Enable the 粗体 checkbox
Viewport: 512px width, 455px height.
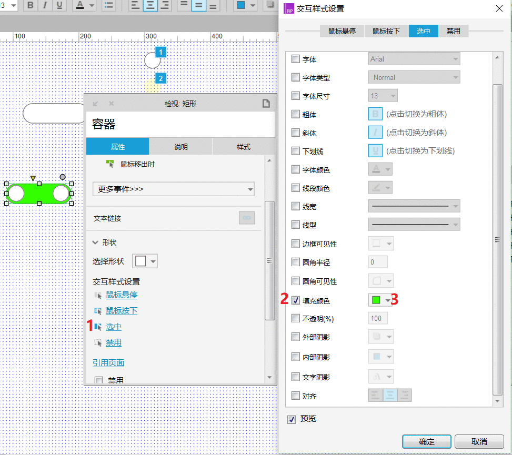coord(296,114)
